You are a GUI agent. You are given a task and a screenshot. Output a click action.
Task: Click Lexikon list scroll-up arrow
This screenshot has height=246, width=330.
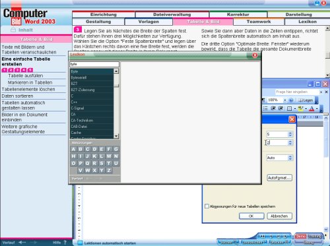(116, 71)
